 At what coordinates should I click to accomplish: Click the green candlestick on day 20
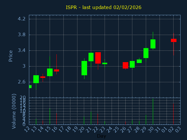coord(84,68)
